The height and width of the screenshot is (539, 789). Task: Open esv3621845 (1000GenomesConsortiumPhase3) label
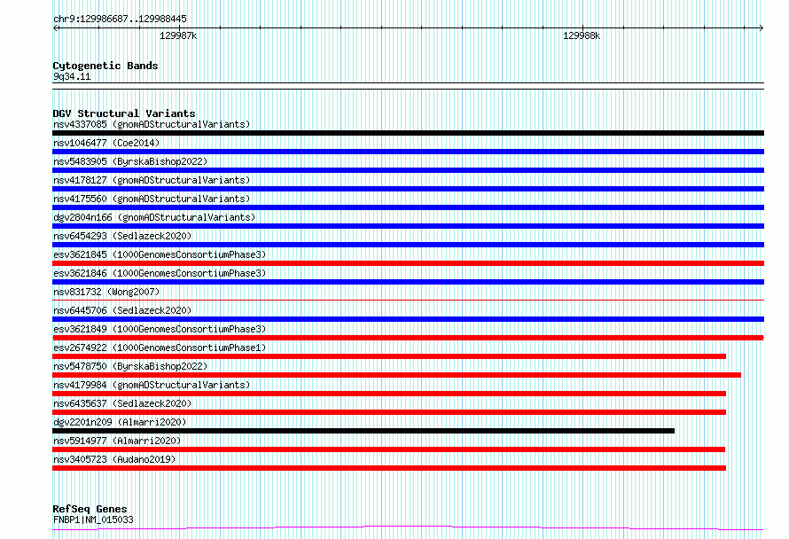pyautogui.click(x=160, y=254)
